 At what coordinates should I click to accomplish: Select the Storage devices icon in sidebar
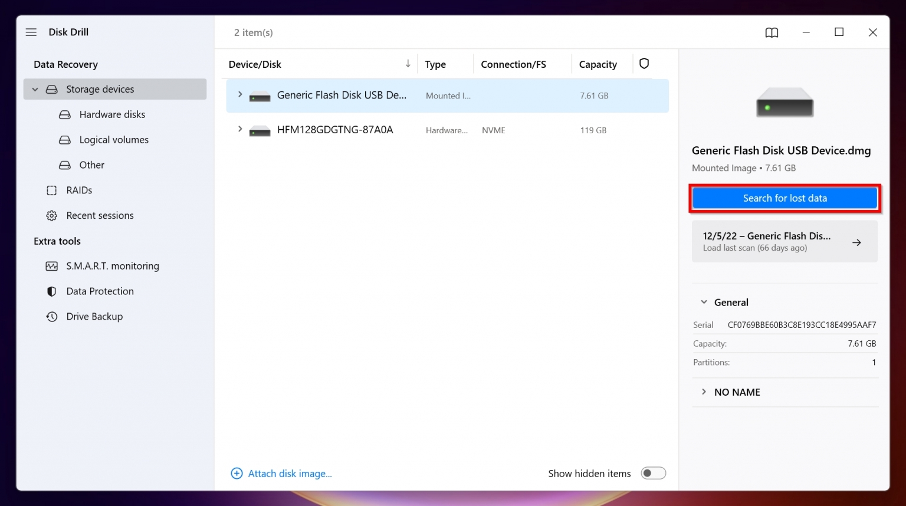(52, 89)
